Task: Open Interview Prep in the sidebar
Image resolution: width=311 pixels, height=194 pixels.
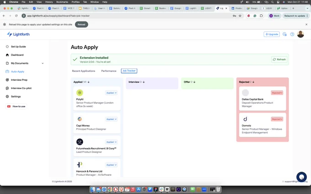Action: (x=19, y=80)
